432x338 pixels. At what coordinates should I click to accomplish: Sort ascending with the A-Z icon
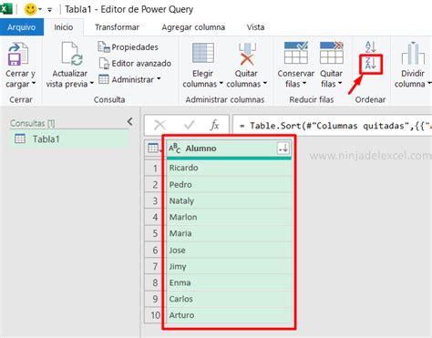coord(370,46)
